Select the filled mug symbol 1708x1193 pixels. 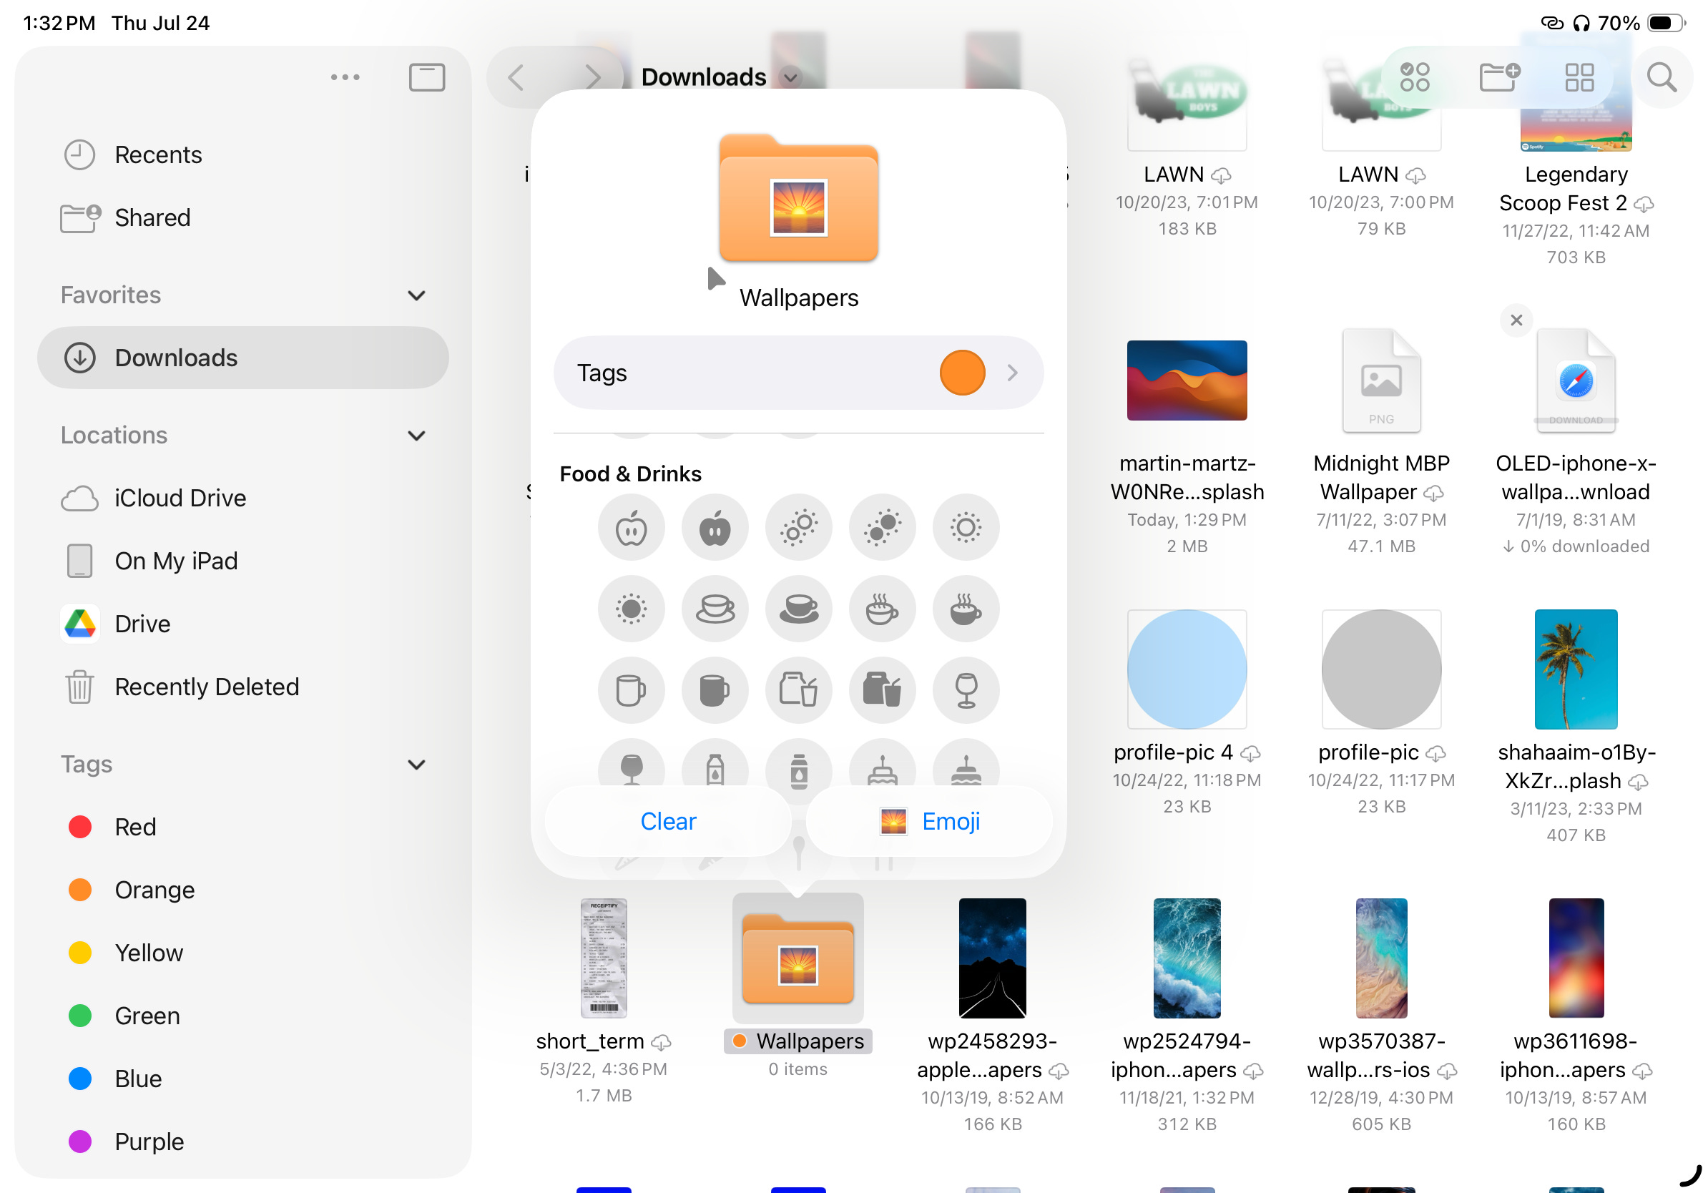click(x=714, y=690)
